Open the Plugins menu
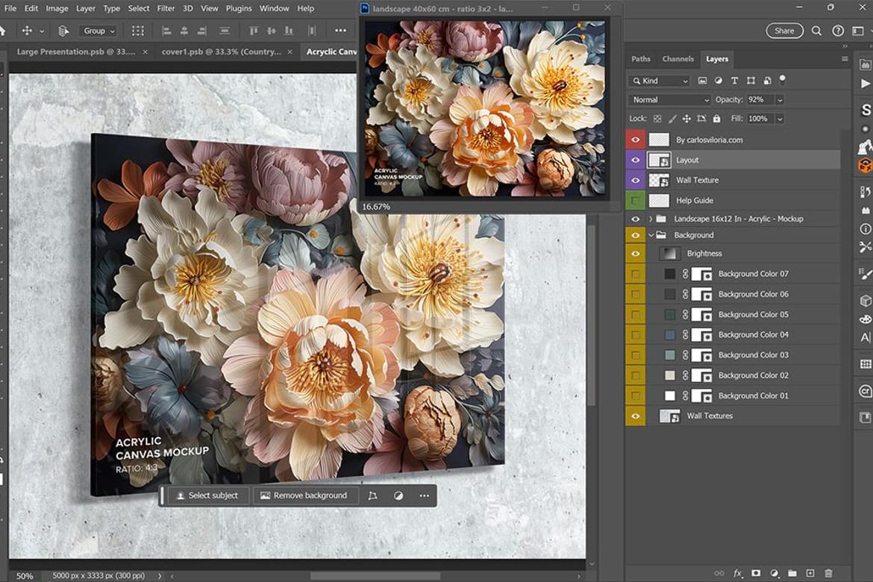Screen dimensions: 873x582 (x=238, y=8)
